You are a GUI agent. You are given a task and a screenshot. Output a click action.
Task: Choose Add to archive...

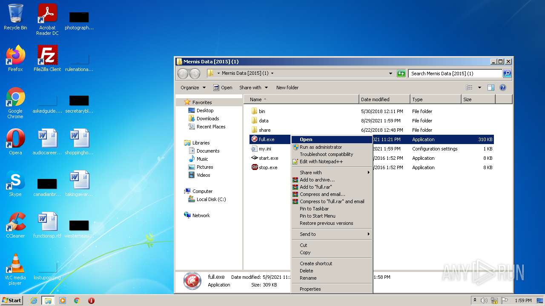click(332, 180)
